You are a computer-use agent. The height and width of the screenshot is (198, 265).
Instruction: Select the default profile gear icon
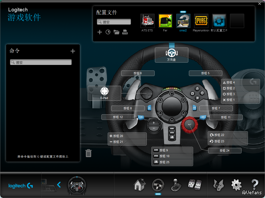pos(219,21)
